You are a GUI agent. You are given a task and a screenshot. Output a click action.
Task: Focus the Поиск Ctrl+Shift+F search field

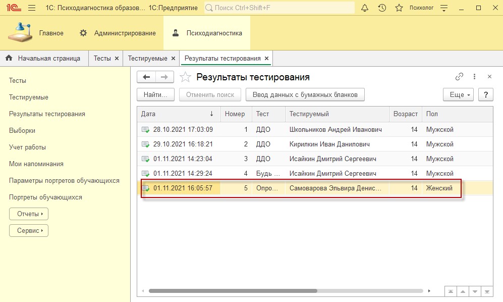tap(280, 8)
